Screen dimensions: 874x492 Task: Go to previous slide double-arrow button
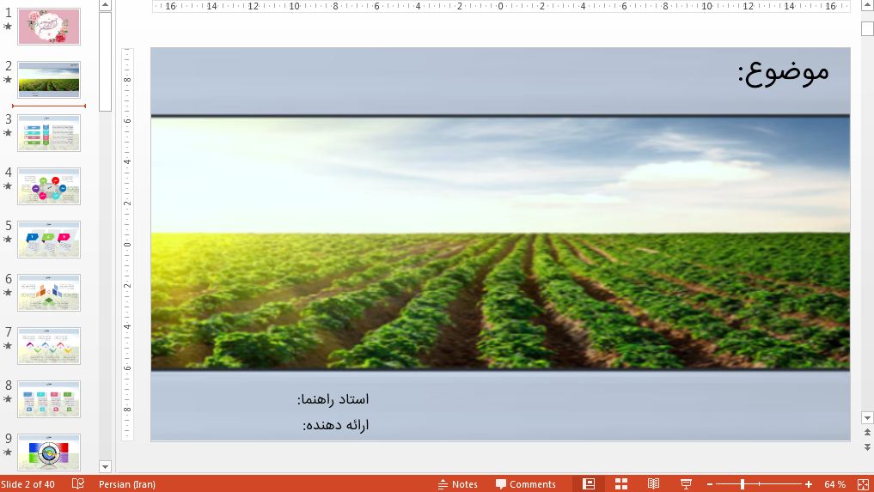(x=867, y=433)
